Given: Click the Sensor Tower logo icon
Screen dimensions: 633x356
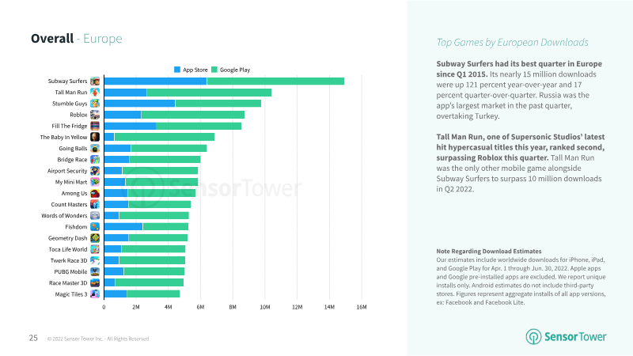Looking at the screenshot, I should click(534, 337).
